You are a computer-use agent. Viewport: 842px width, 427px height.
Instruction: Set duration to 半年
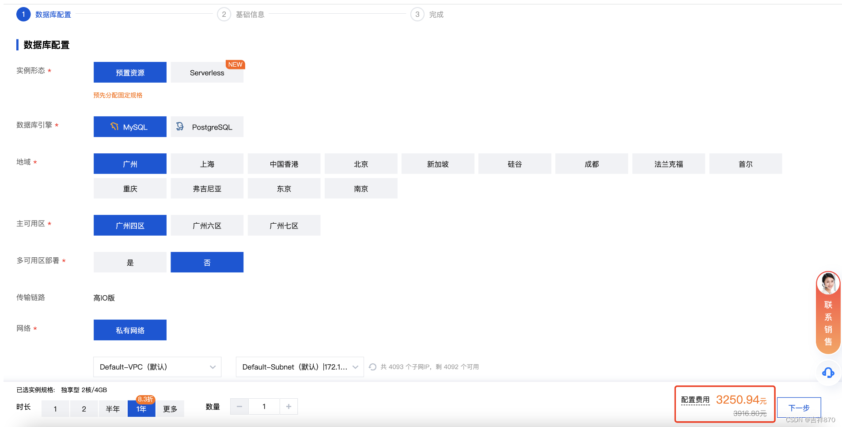(113, 409)
